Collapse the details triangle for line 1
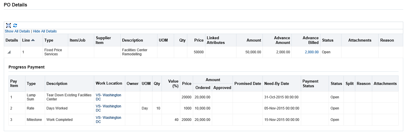 point(9,52)
